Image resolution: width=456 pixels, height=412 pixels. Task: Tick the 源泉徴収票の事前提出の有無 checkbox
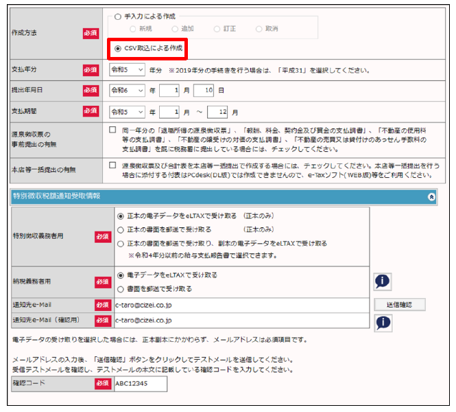[112, 129]
